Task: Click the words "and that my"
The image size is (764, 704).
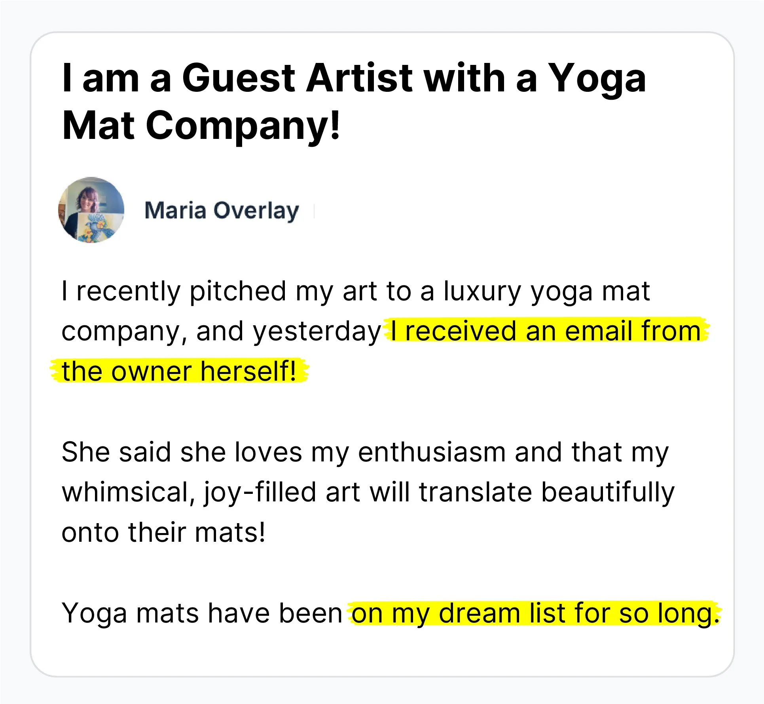Action: [x=591, y=452]
